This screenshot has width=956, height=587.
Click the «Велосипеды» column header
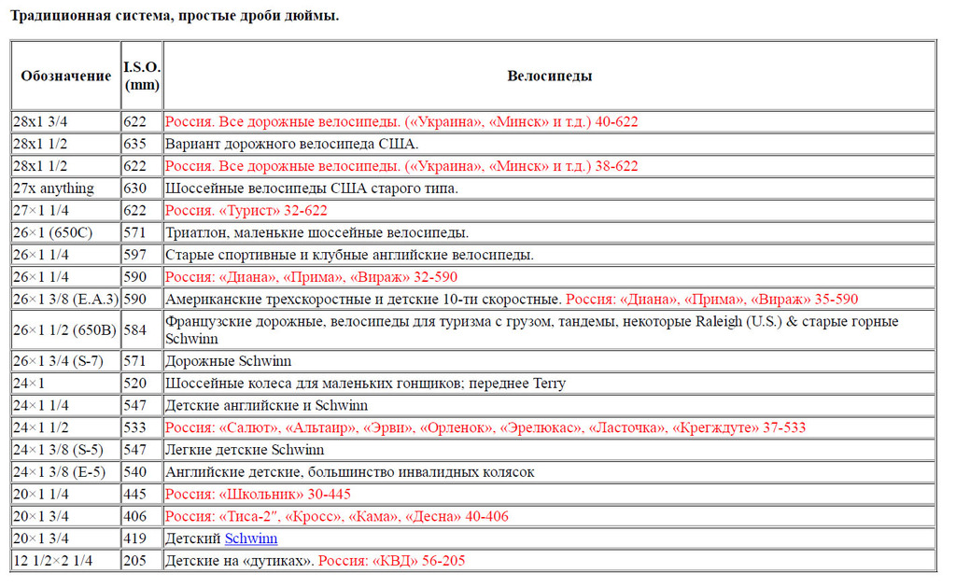tap(549, 76)
